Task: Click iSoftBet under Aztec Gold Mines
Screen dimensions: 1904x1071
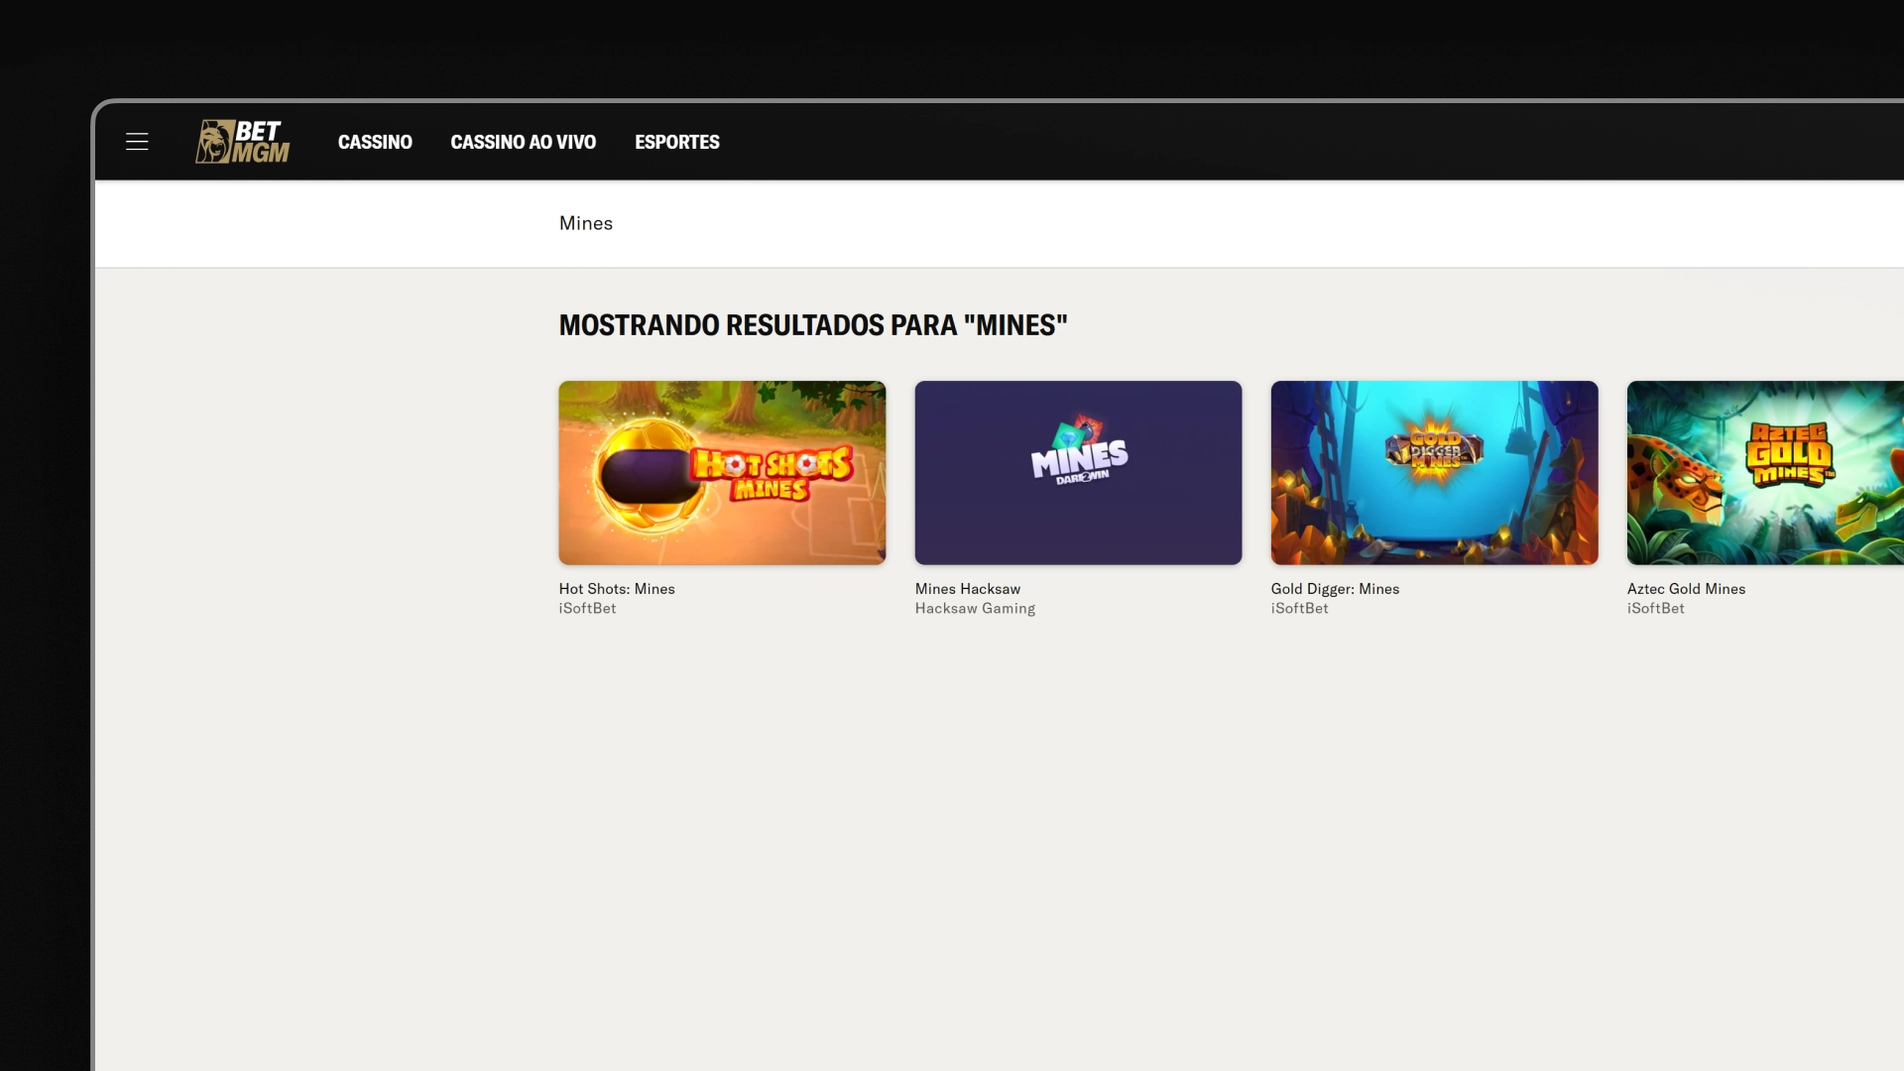Action: tap(1655, 609)
